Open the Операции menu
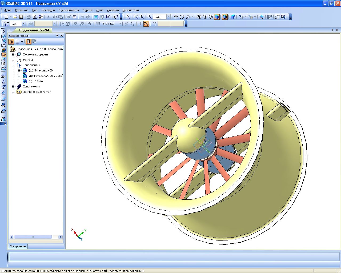Screen dimensions: 341x273 (x=48, y=10)
